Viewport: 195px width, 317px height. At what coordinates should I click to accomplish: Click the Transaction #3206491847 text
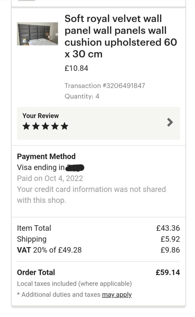point(104,86)
